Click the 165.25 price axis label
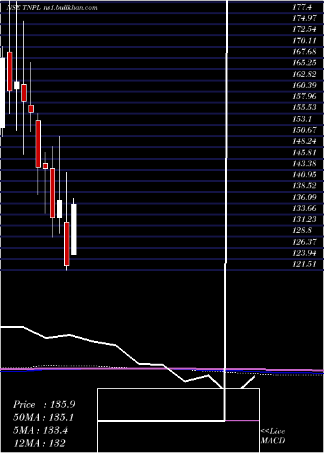 pyautogui.click(x=305, y=63)
